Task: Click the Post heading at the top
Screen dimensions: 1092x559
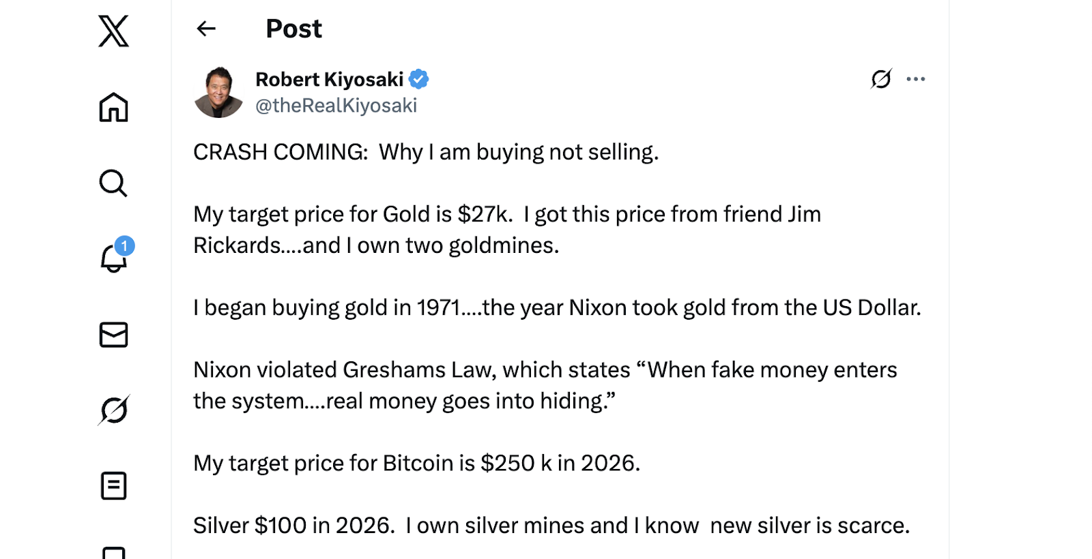Action: [x=293, y=29]
